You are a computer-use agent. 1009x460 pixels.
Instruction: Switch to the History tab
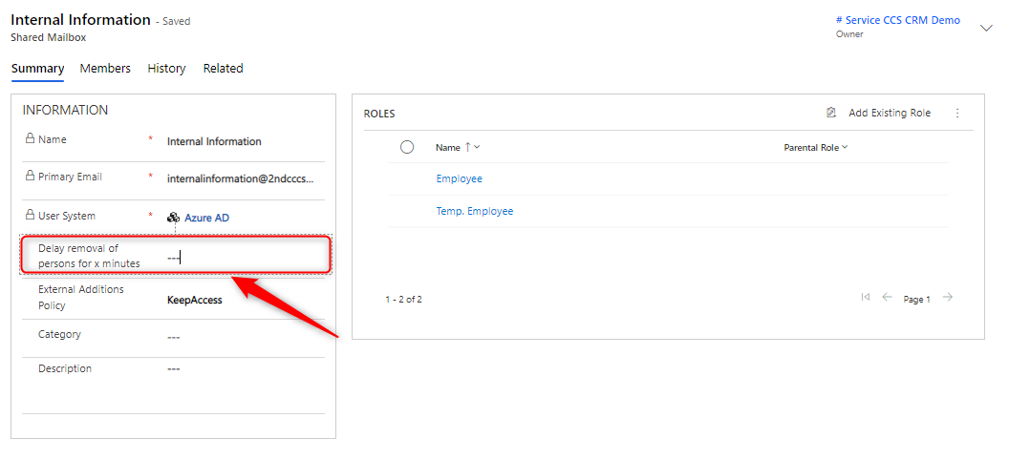pyautogui.click(x=166, y=69)
